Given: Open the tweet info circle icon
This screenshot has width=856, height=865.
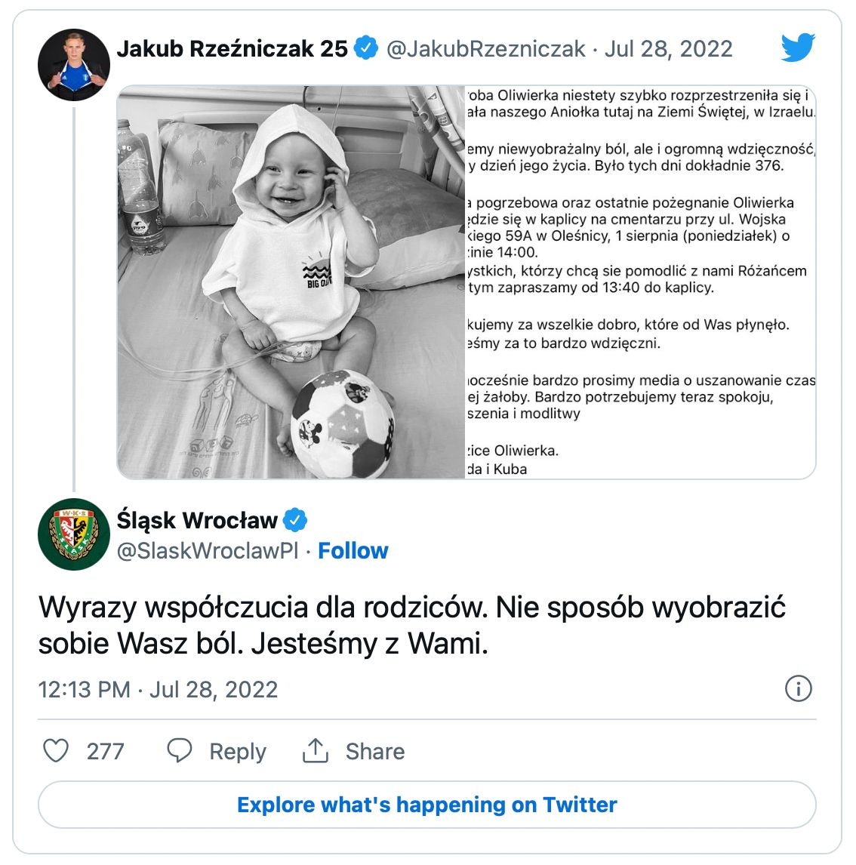Looking at the screenshot, I should point(798,688).
